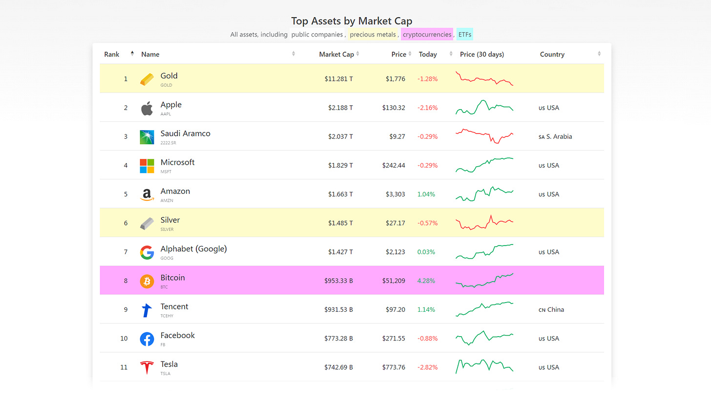Image resolution: width=711 pixels, height=399 pixels.
Task: Click the Microsoft logo icon
Action: point(146,166)
